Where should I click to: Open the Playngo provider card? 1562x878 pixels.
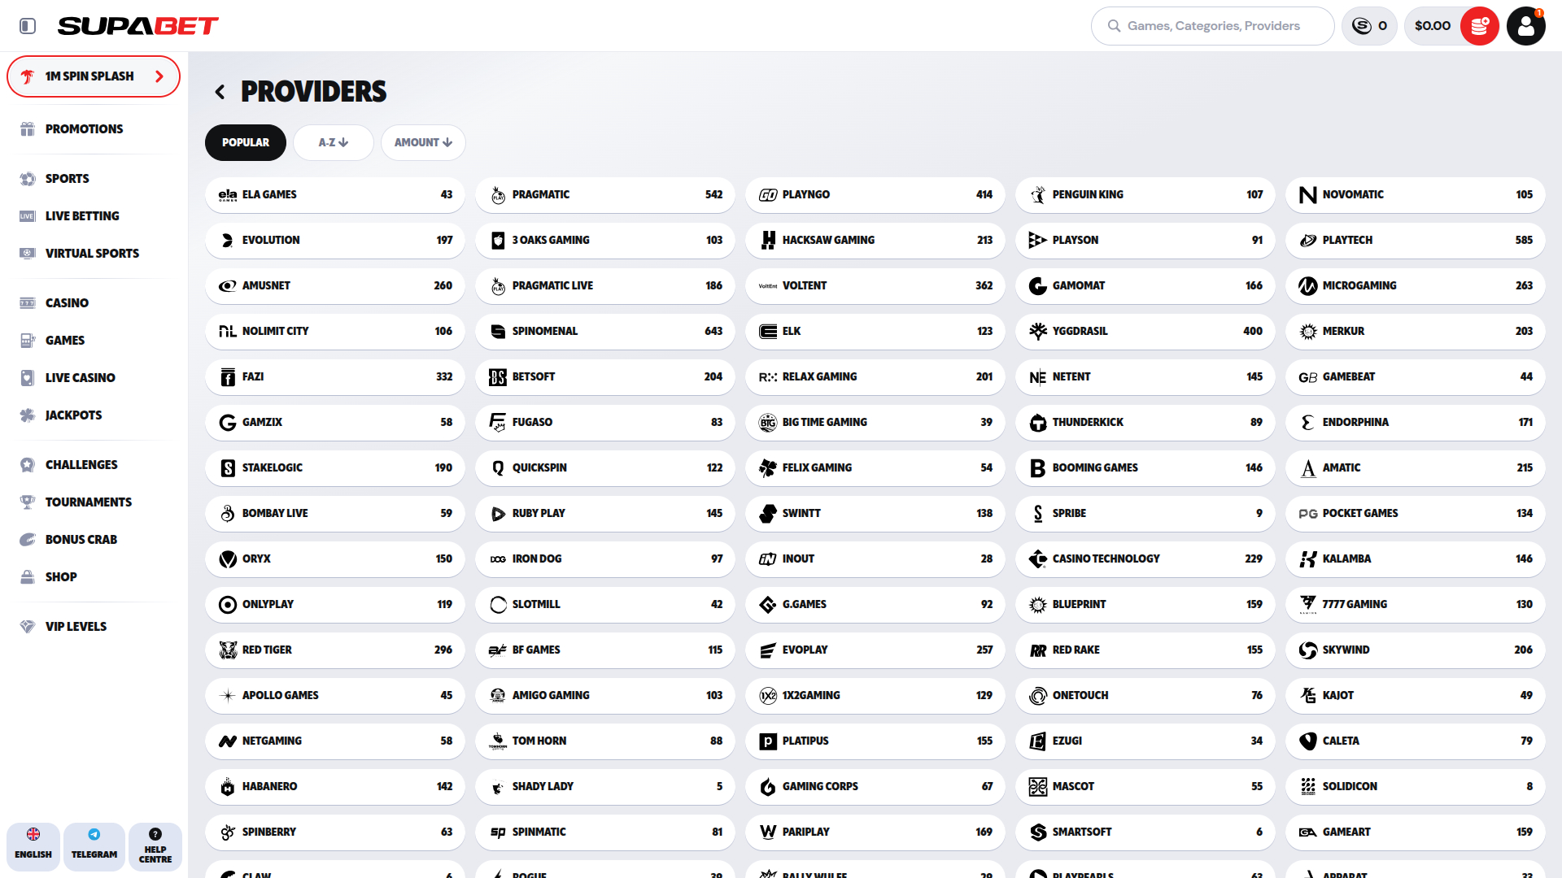pos(875,195)
